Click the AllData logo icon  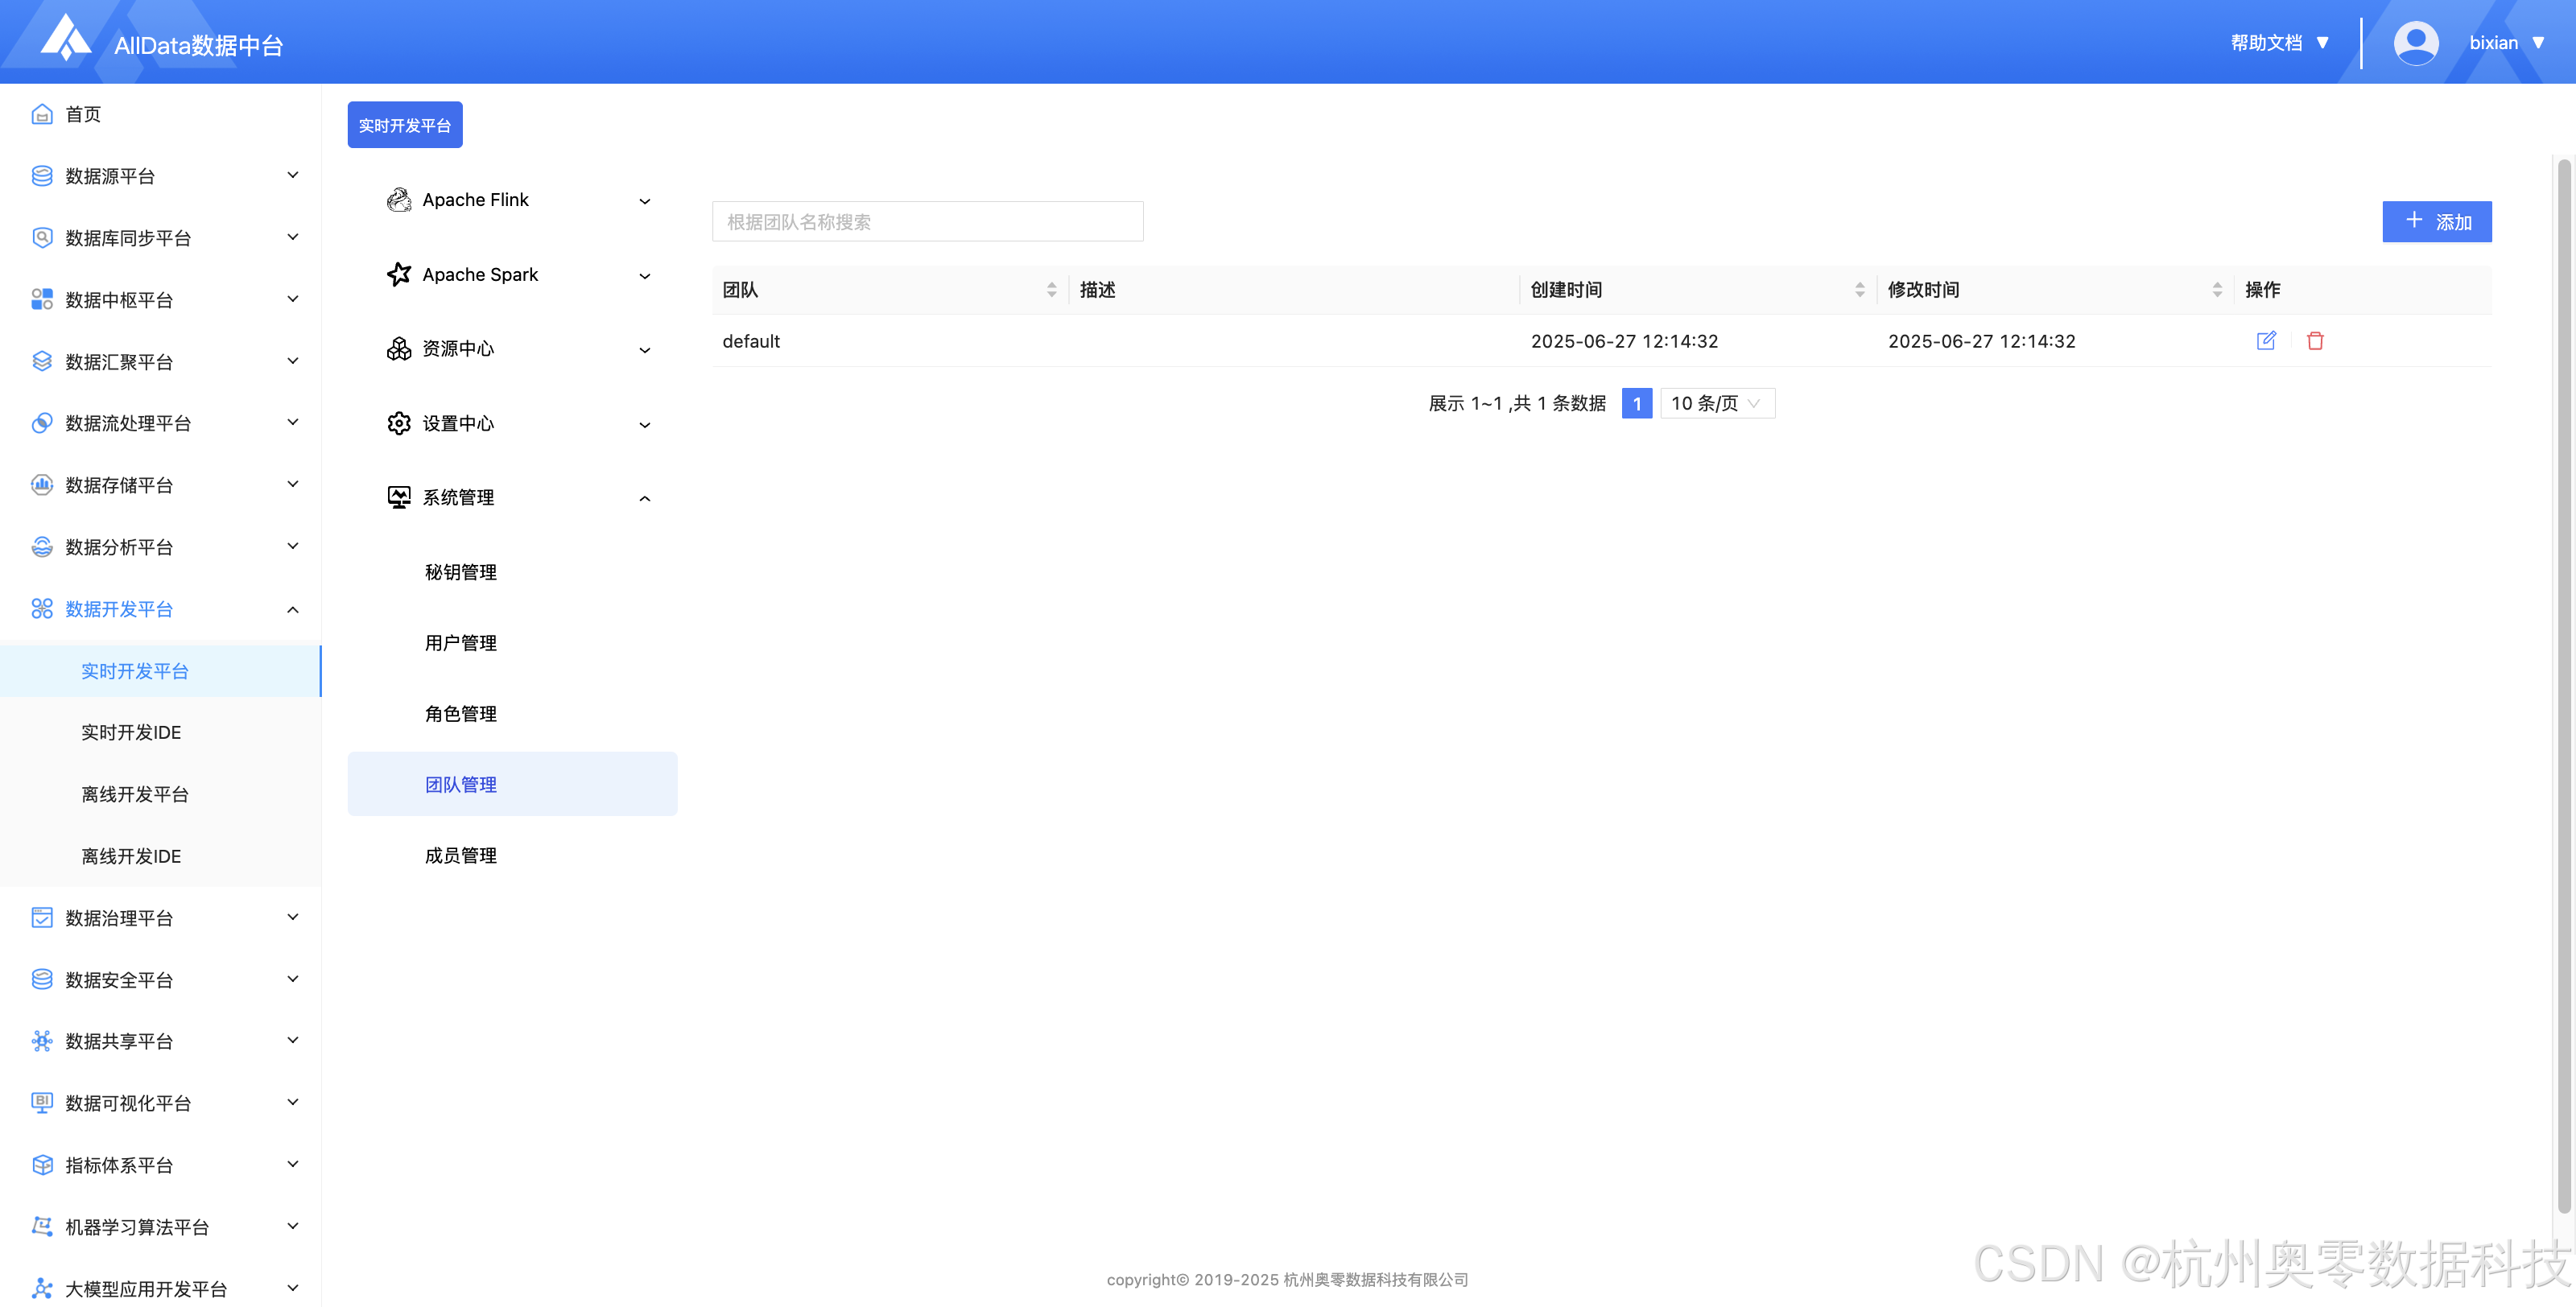coord(66,38)
